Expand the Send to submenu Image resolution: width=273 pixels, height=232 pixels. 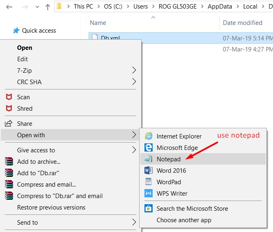[27, 222]
